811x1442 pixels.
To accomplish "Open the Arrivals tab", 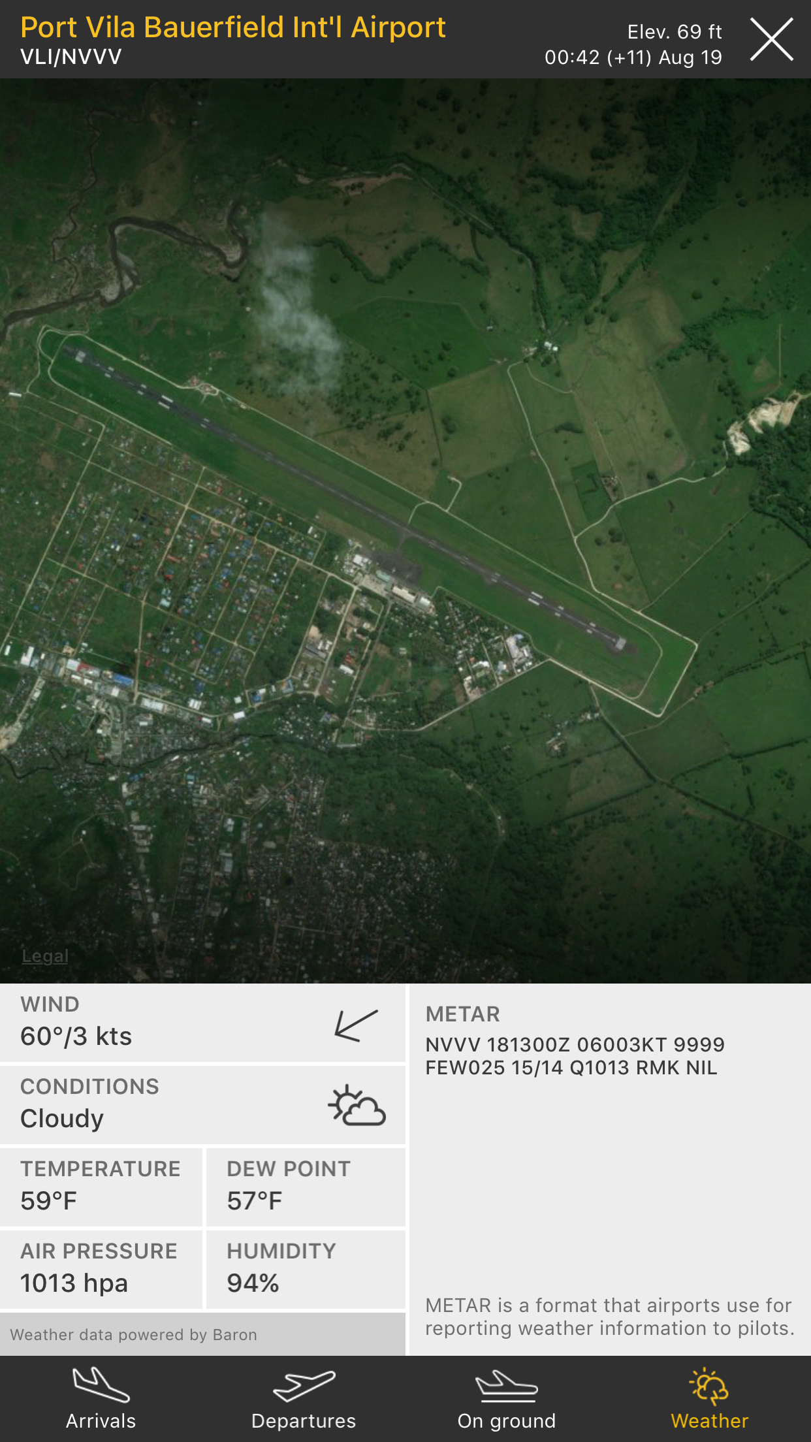I will [x=101, y=1398].
